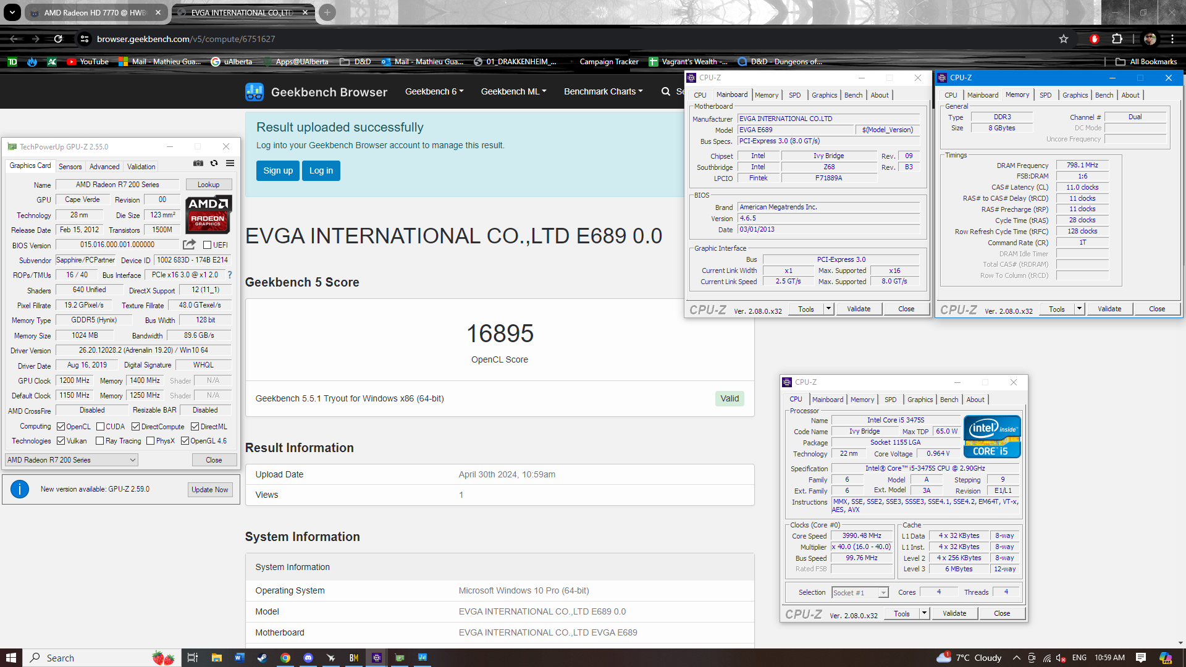Click the GPU-Z screenshot camera icon

point(198,163)
